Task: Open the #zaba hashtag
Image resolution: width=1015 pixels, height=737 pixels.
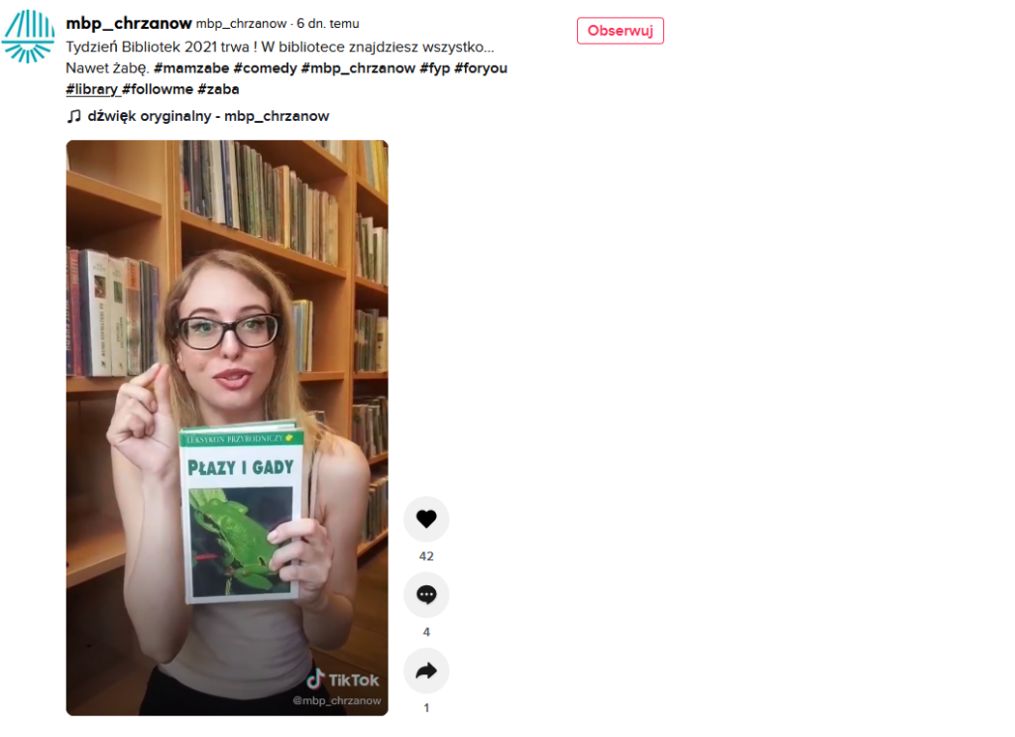Action: [218, 89]
